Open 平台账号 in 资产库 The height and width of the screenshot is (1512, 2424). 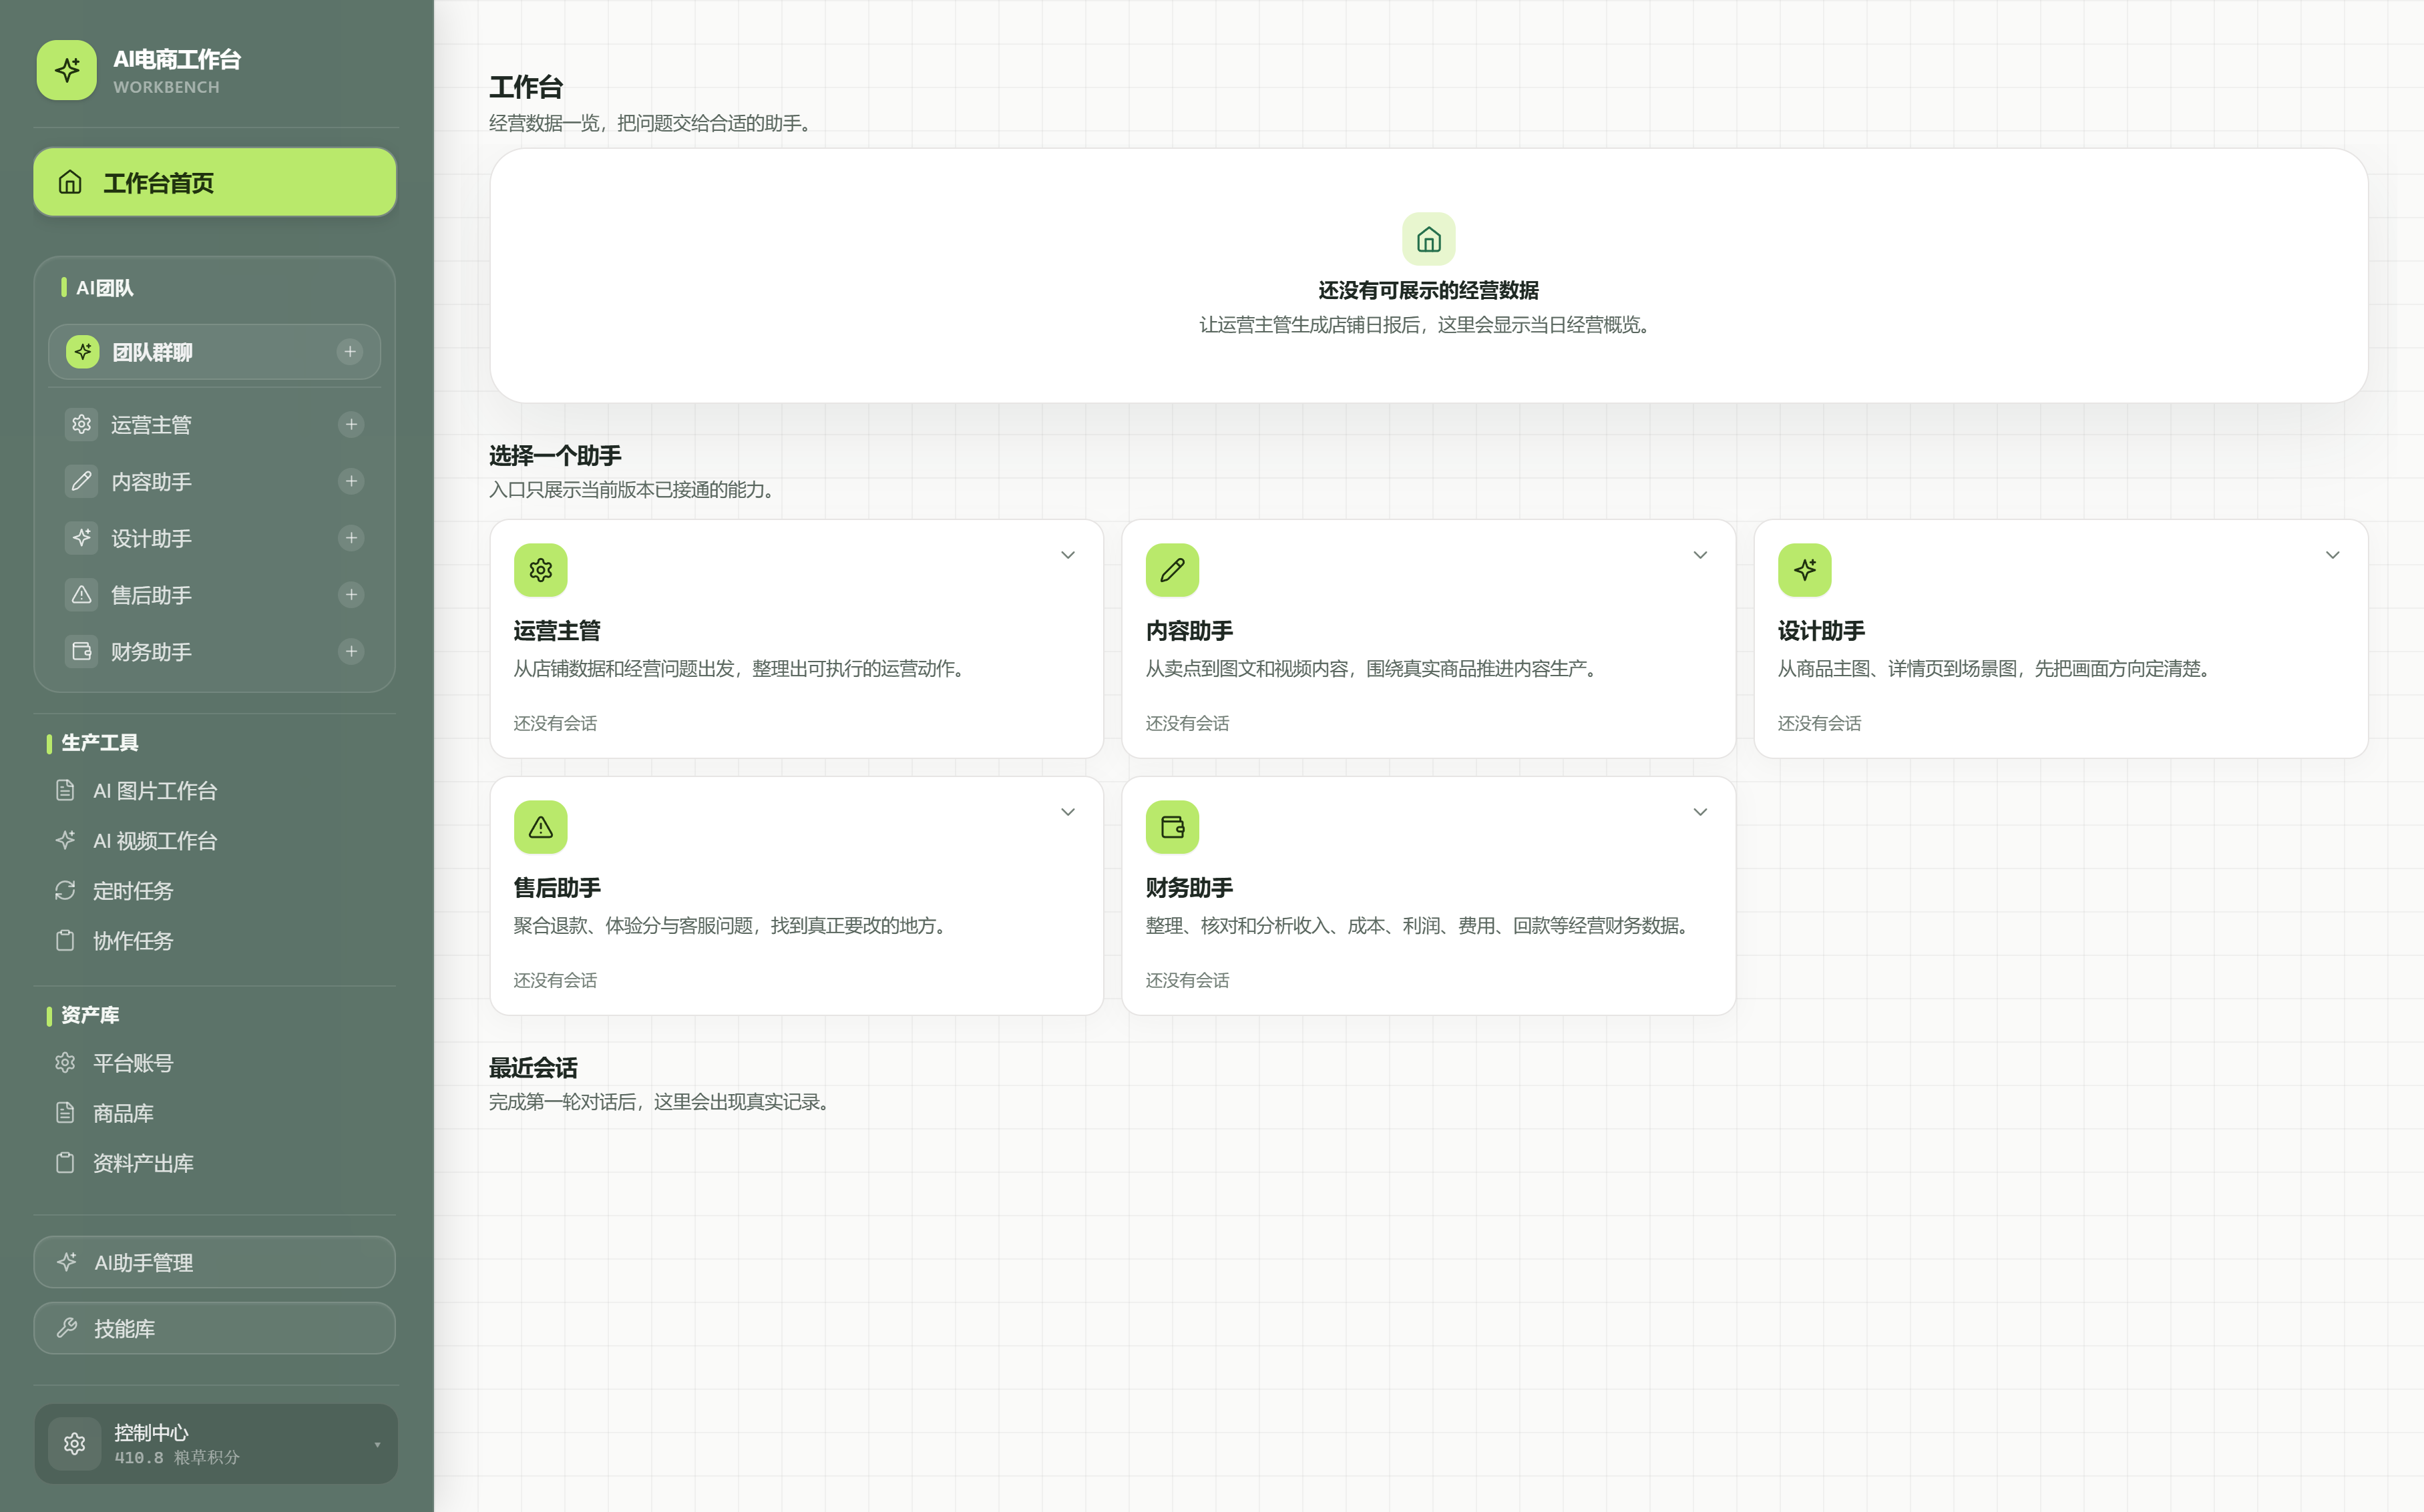tap(214, 1063)
